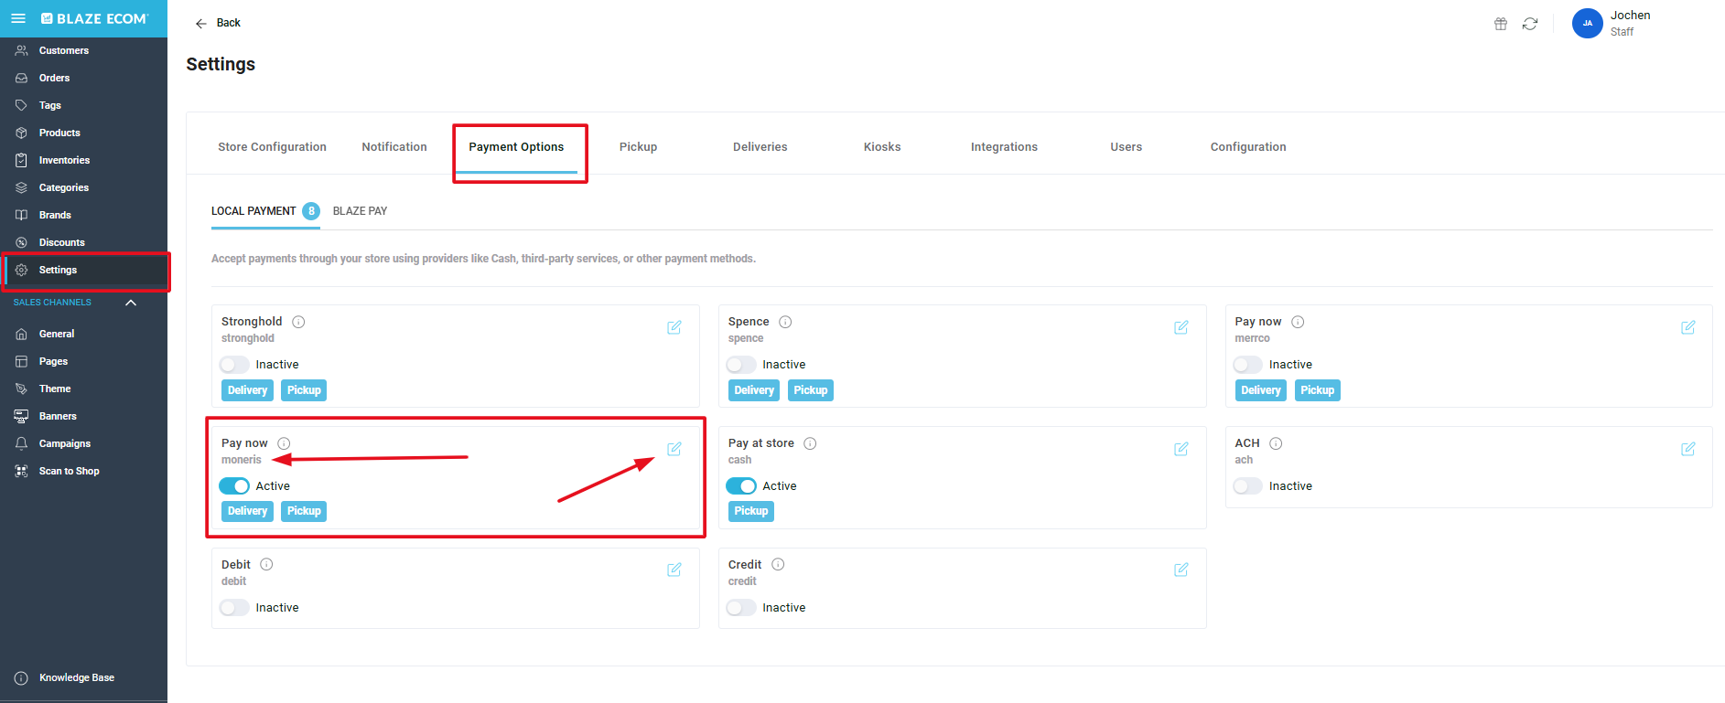Click the hamburger menu icon

click(18, 18)
